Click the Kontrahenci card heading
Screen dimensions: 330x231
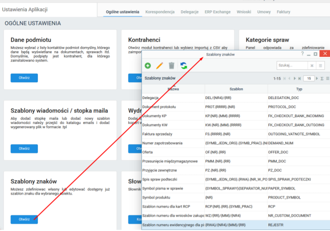144,40
